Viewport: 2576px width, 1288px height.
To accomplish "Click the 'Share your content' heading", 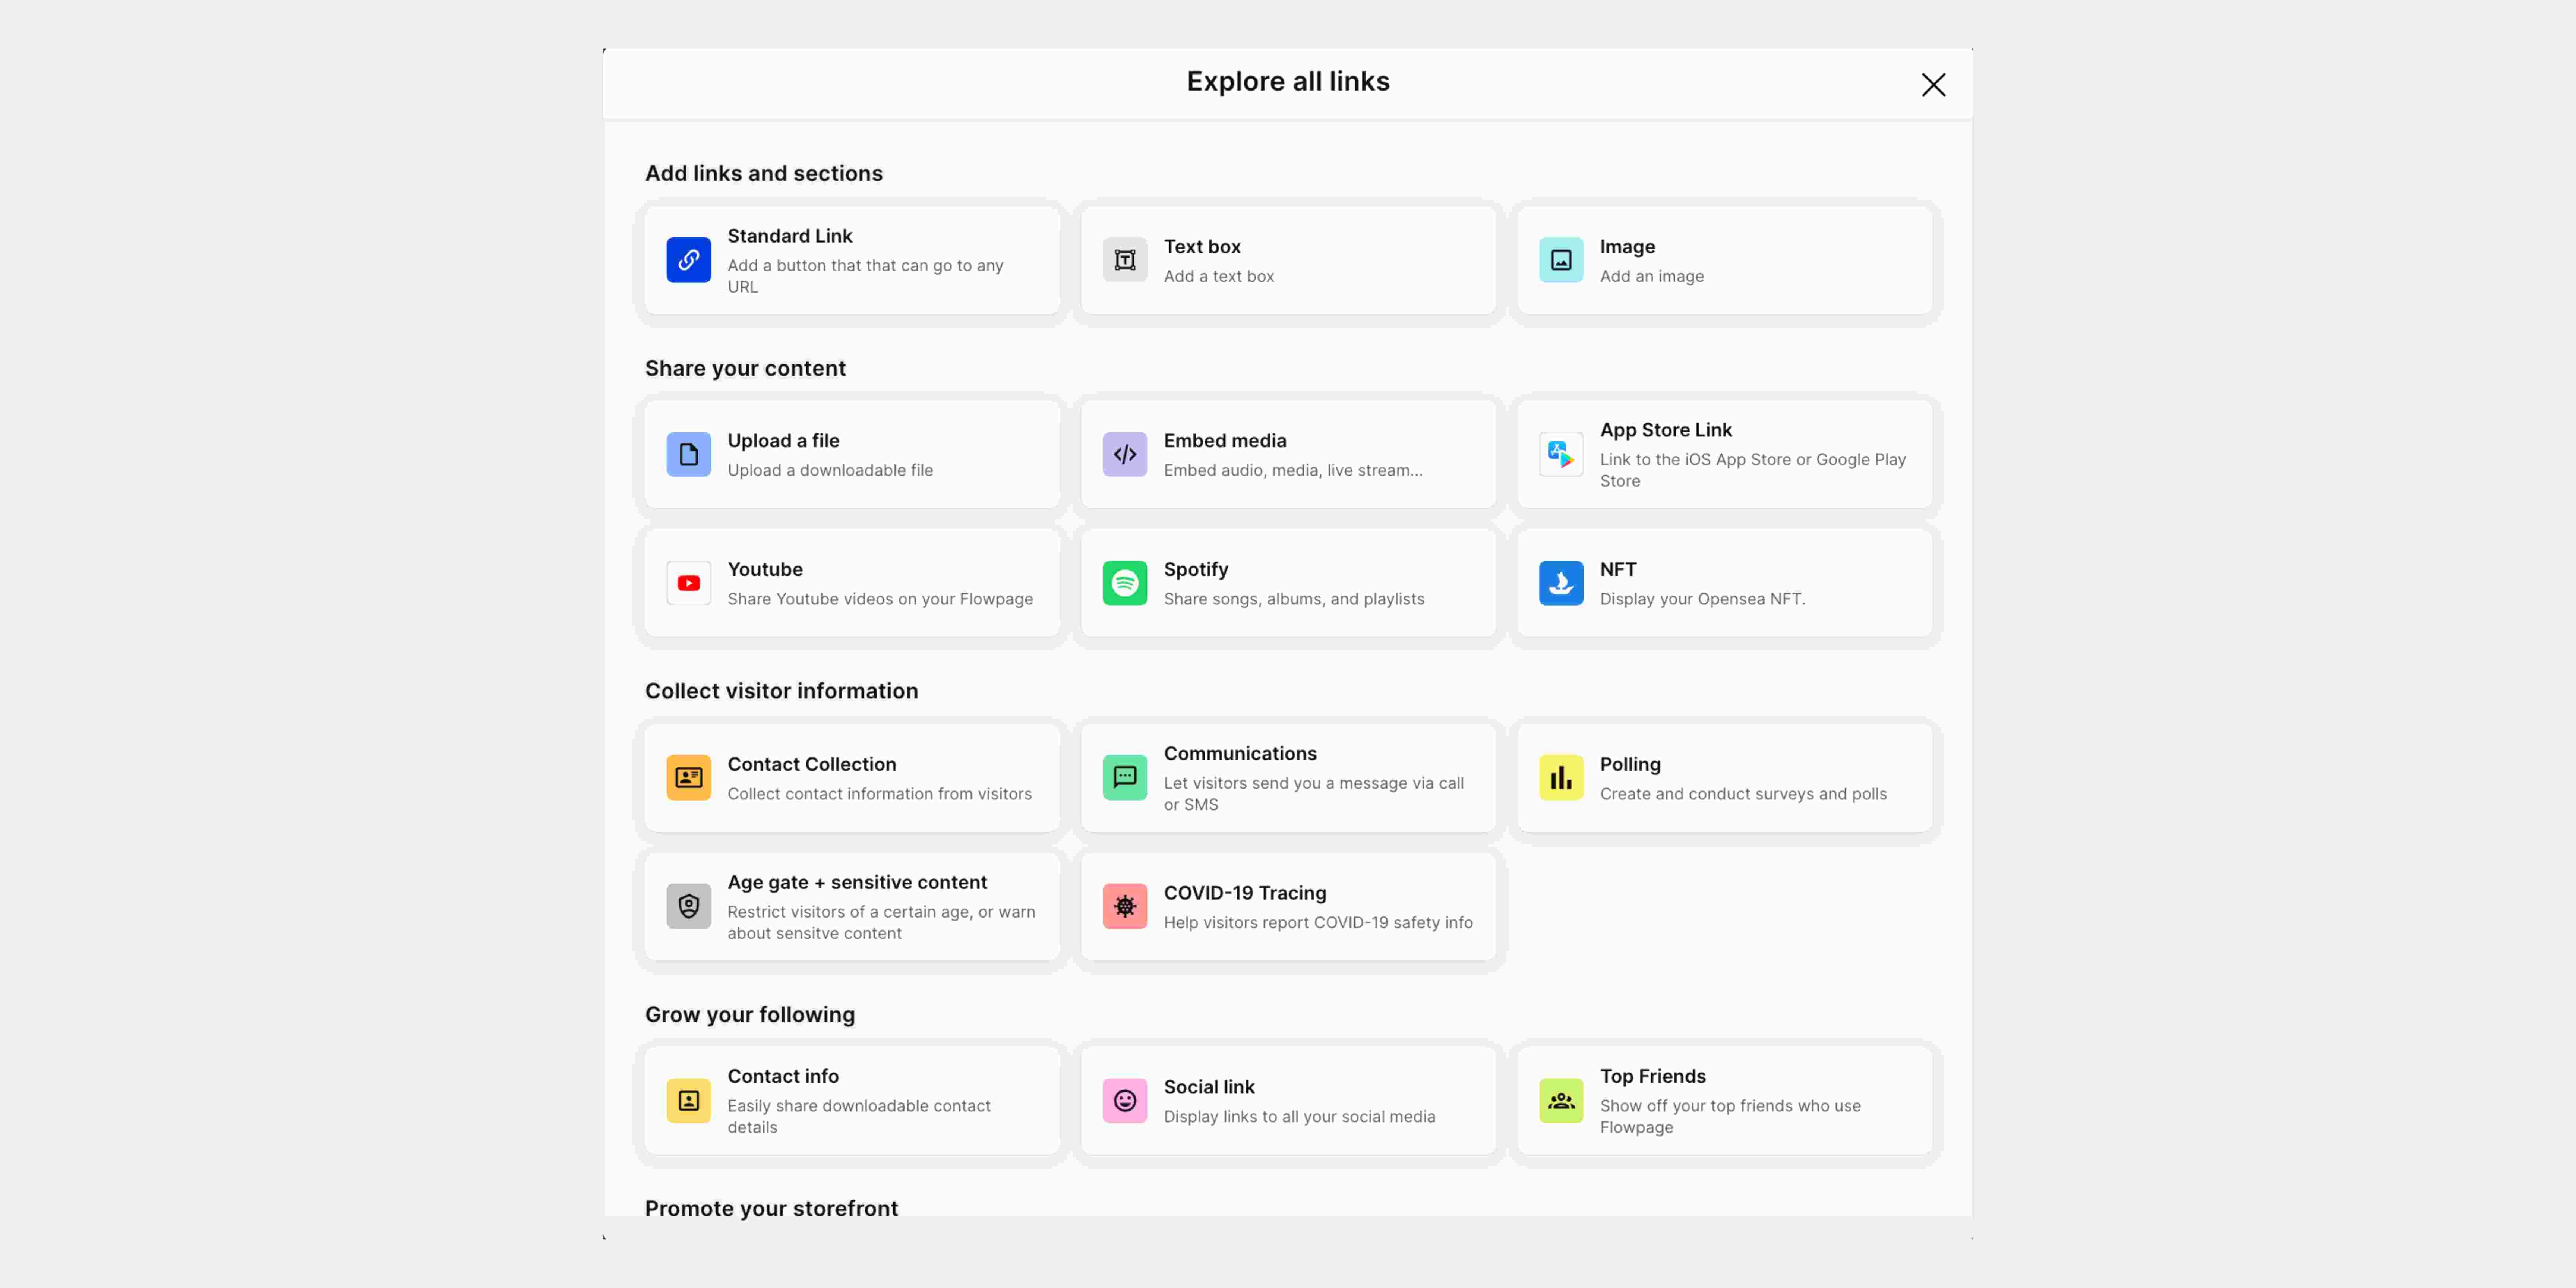I will (x=745, y=369).
